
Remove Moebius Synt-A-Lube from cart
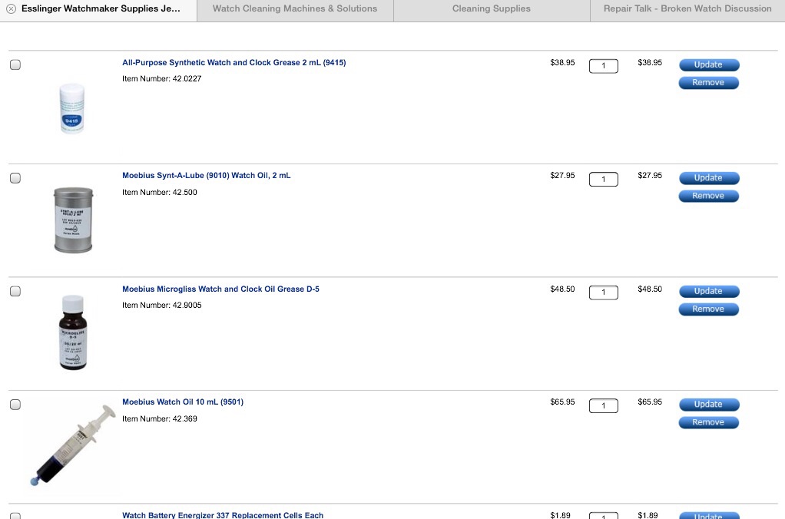click(708, 196)
